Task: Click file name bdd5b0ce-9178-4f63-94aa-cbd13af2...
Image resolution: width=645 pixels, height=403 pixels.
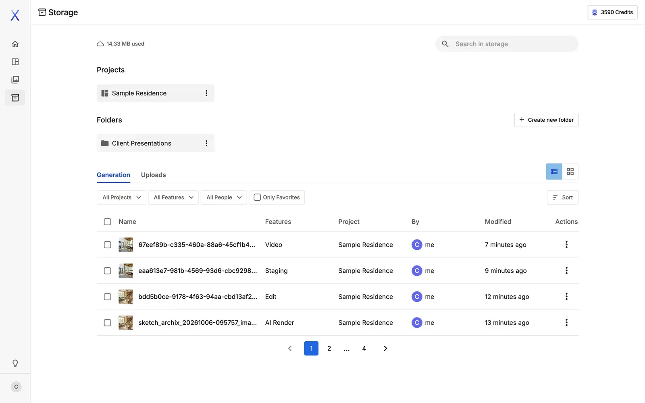Action: coord(198,297)
